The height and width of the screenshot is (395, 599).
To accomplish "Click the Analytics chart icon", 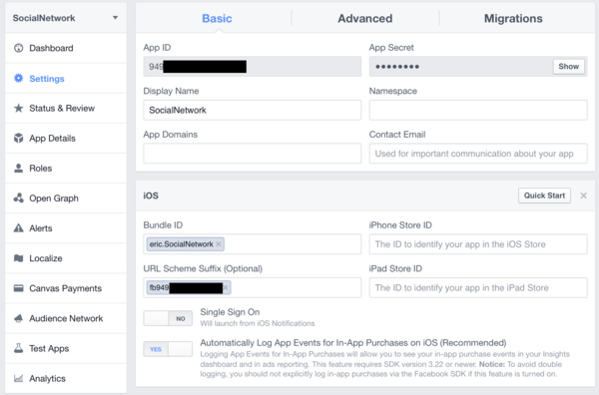I will [x=18, y=378].
